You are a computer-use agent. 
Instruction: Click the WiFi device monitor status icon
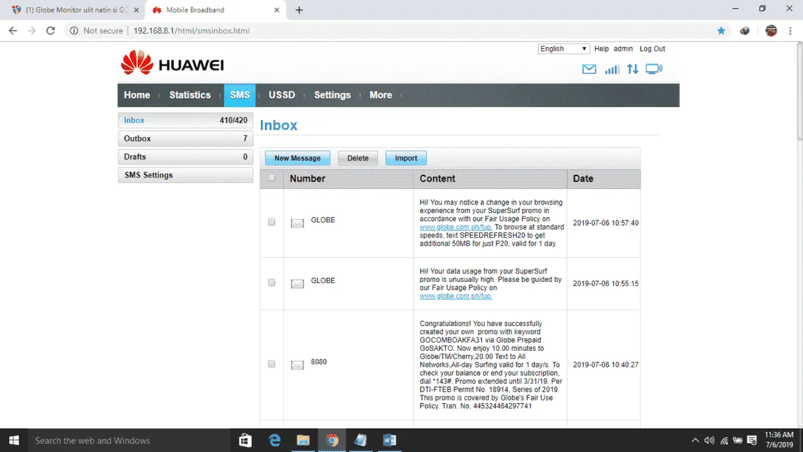654,69
